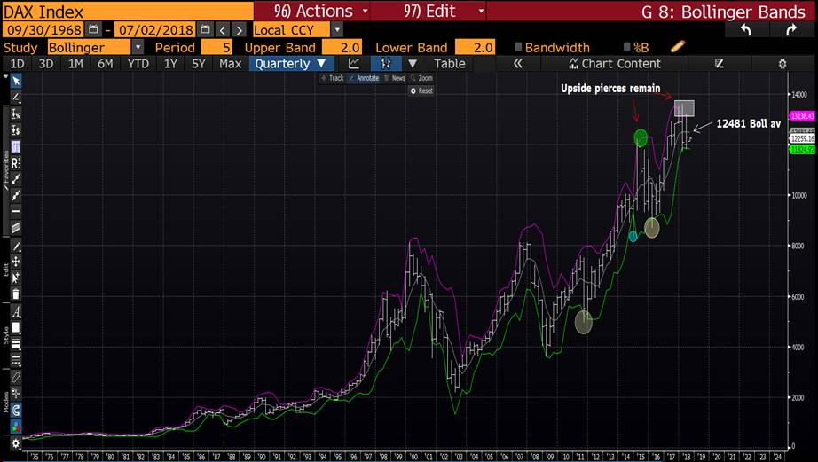Viewport: 818px width, 462px height.
Task: Select the 3D range tab
Action: coord(46,64)
